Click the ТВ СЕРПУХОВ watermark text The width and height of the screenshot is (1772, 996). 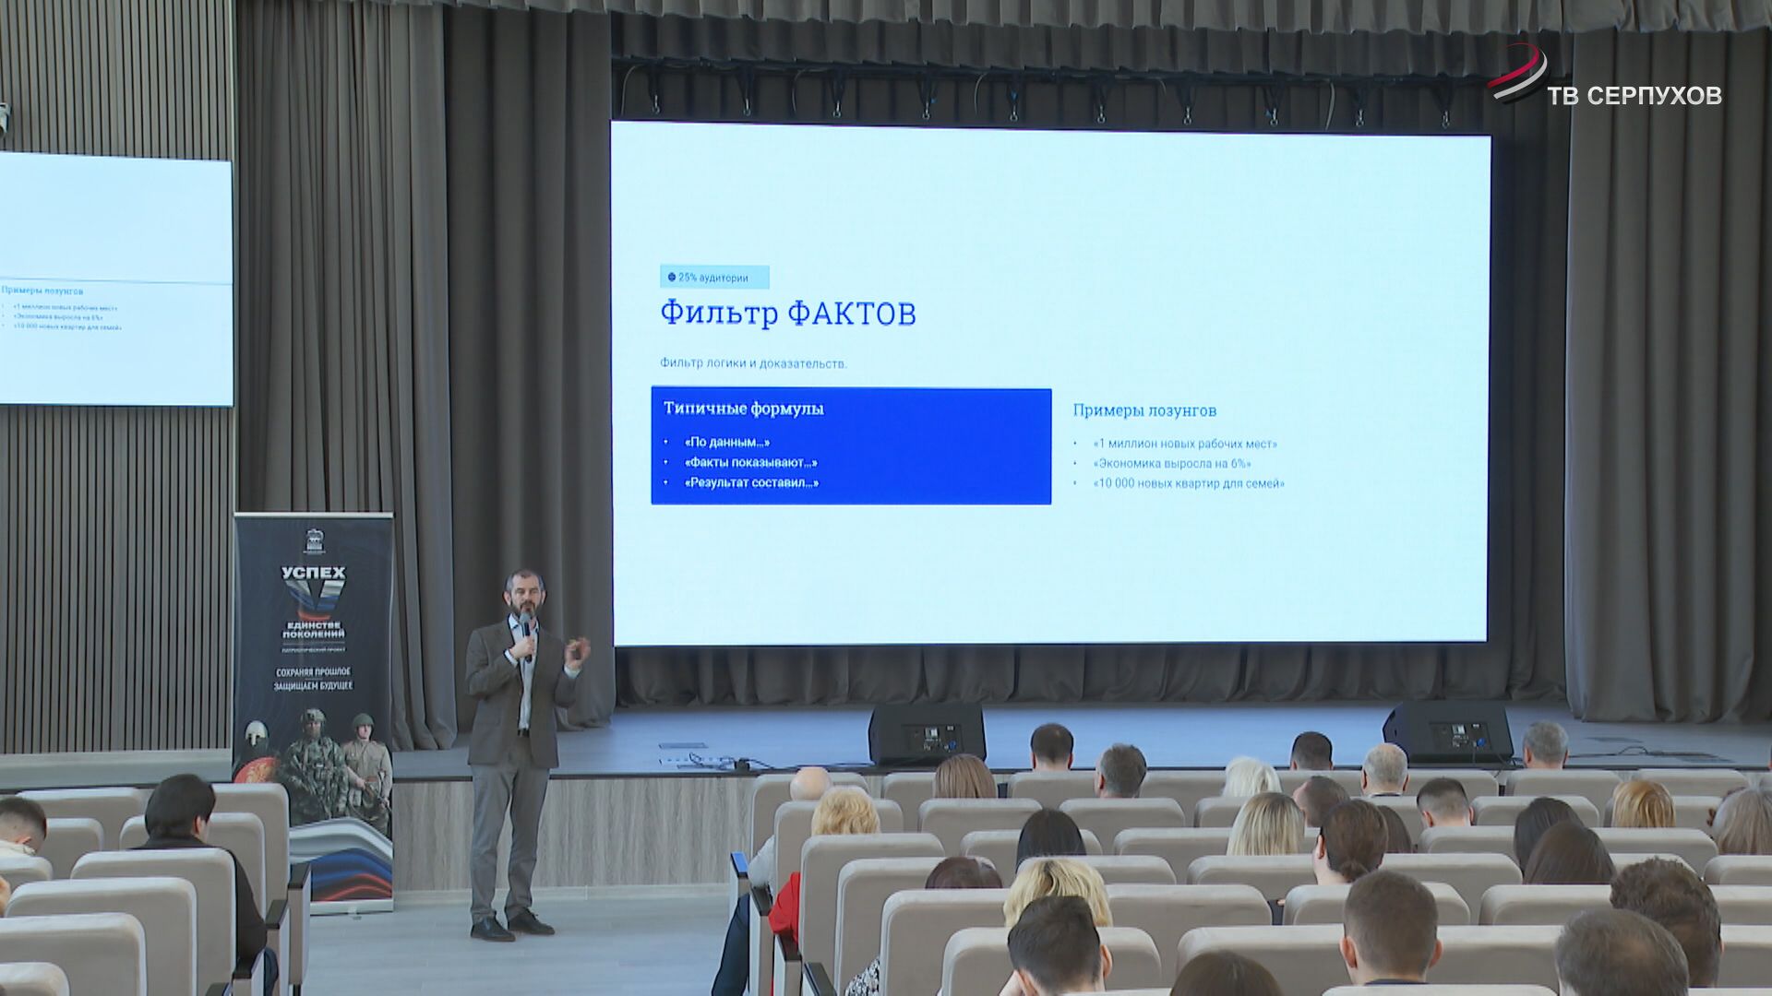pos(1634,96)
